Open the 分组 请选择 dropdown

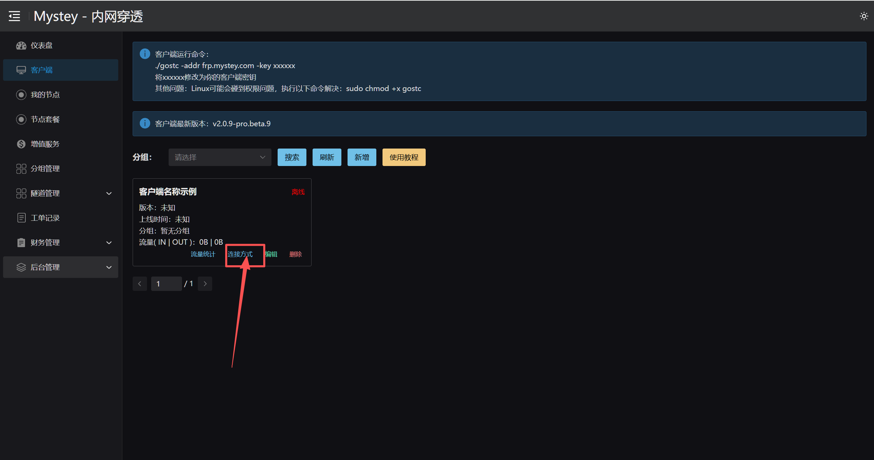[220, 157]
